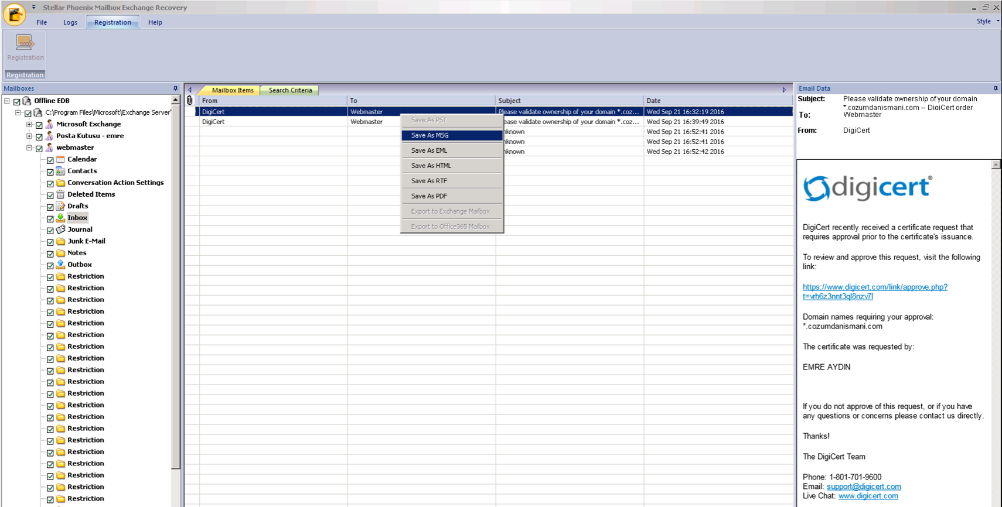Screen dimensions: 1002x507
Task: Click the Notes folder icon
Action: tap(60, 253)
